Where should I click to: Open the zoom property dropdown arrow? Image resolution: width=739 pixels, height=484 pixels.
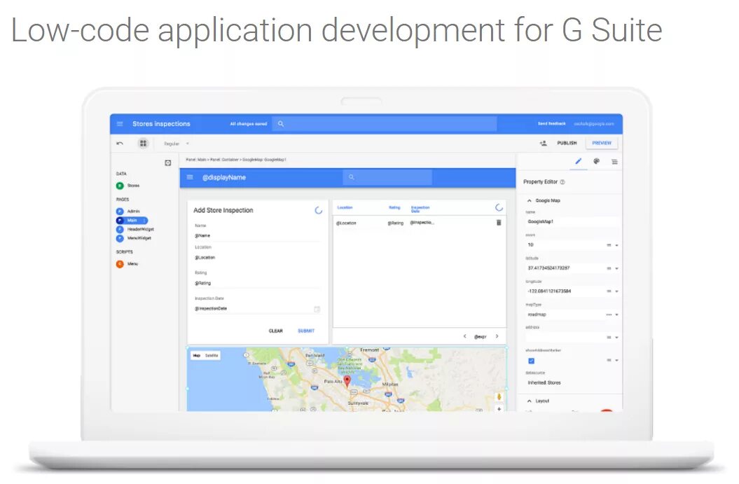point(616,246)
